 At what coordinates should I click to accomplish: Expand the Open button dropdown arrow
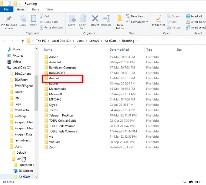(181, 16)
